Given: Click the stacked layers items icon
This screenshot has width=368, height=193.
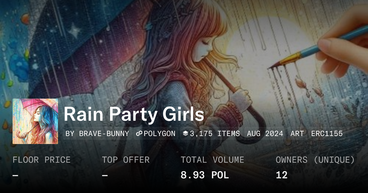Looking at the screenshot, I should pos(185,134).
